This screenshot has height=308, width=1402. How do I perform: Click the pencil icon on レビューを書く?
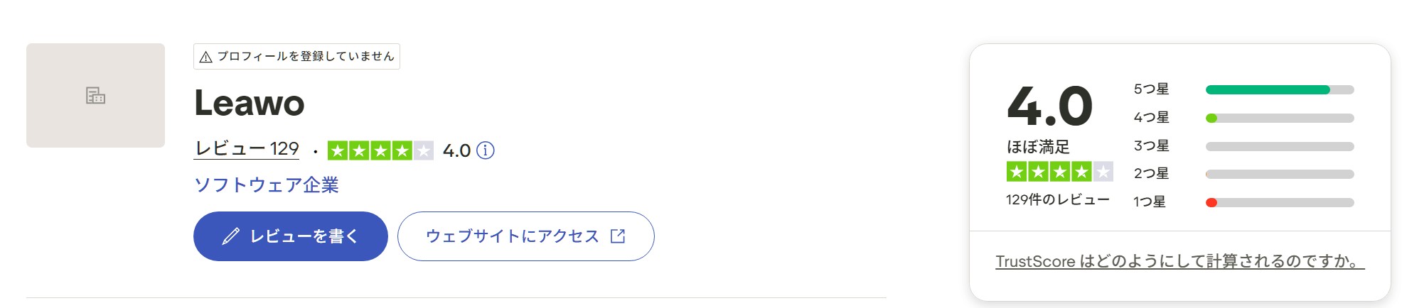coord(231,236)
